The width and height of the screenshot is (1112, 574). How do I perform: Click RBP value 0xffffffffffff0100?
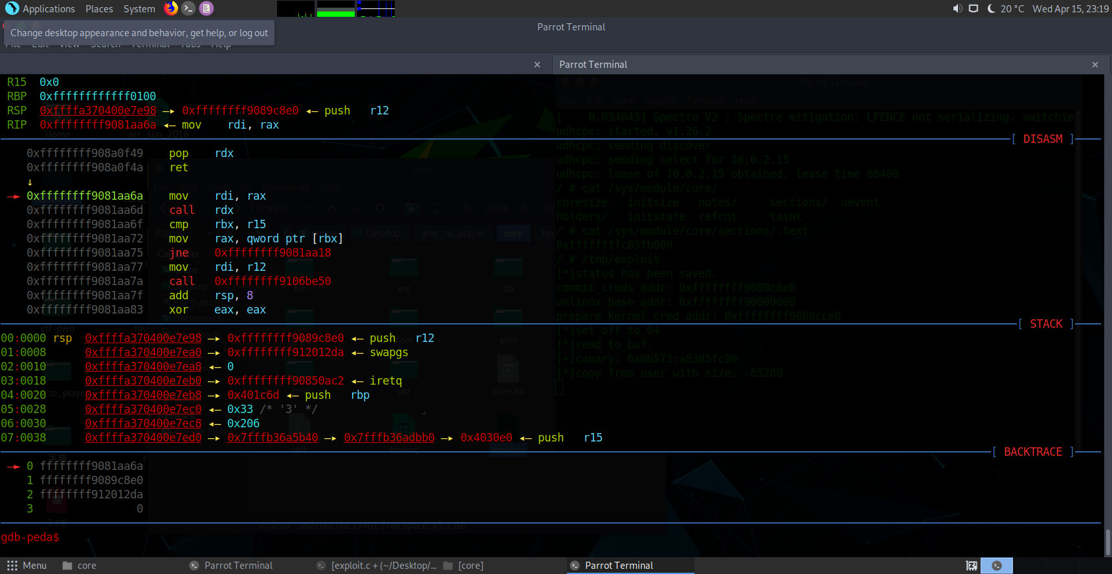(x=98, y=96)
